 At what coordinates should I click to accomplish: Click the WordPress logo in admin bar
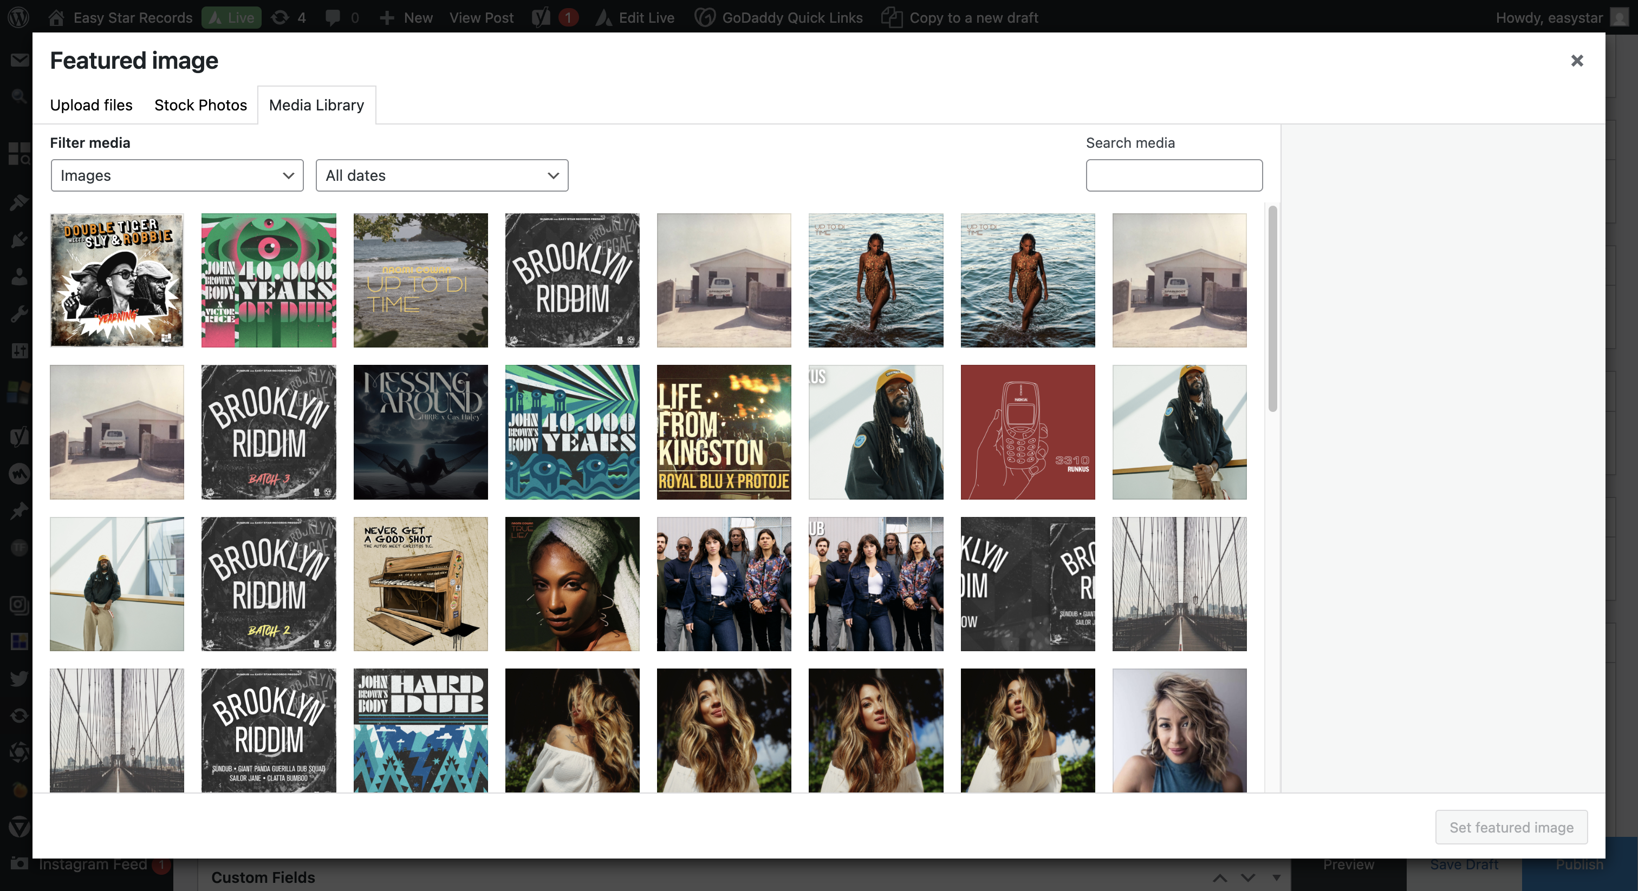(18, 17)
